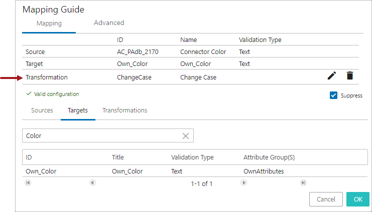Screen dimensions: 372x212
Task: Click the Source row in mapping table
Action: coord(151,51)
